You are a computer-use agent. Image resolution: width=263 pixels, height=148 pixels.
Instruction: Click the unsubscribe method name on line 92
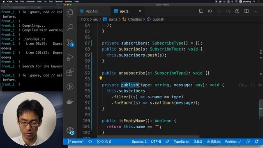132,73
